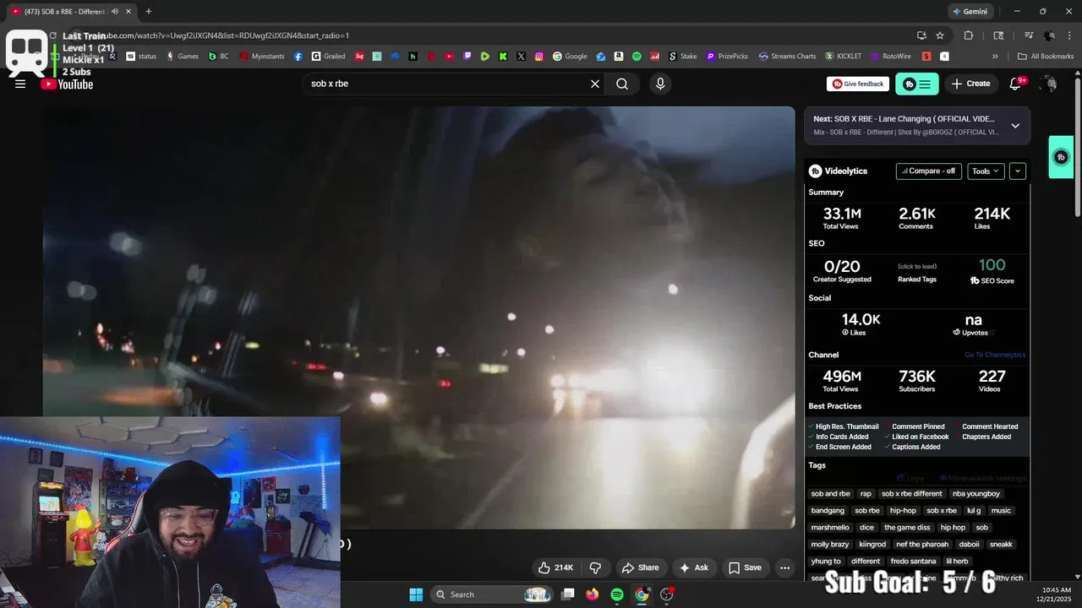Screen dimensions: 1082x608
Task: Start voice search with the microphone icon
Action: coord(660,84)
